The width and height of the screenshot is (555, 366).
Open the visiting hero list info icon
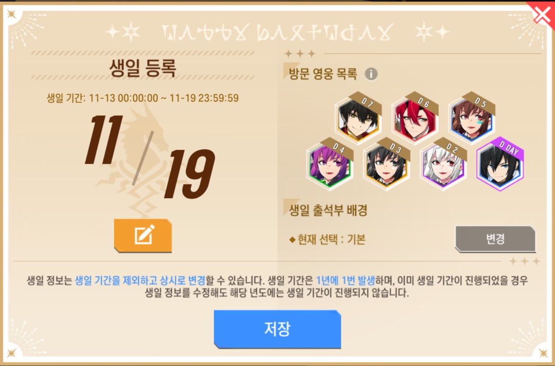371,74
